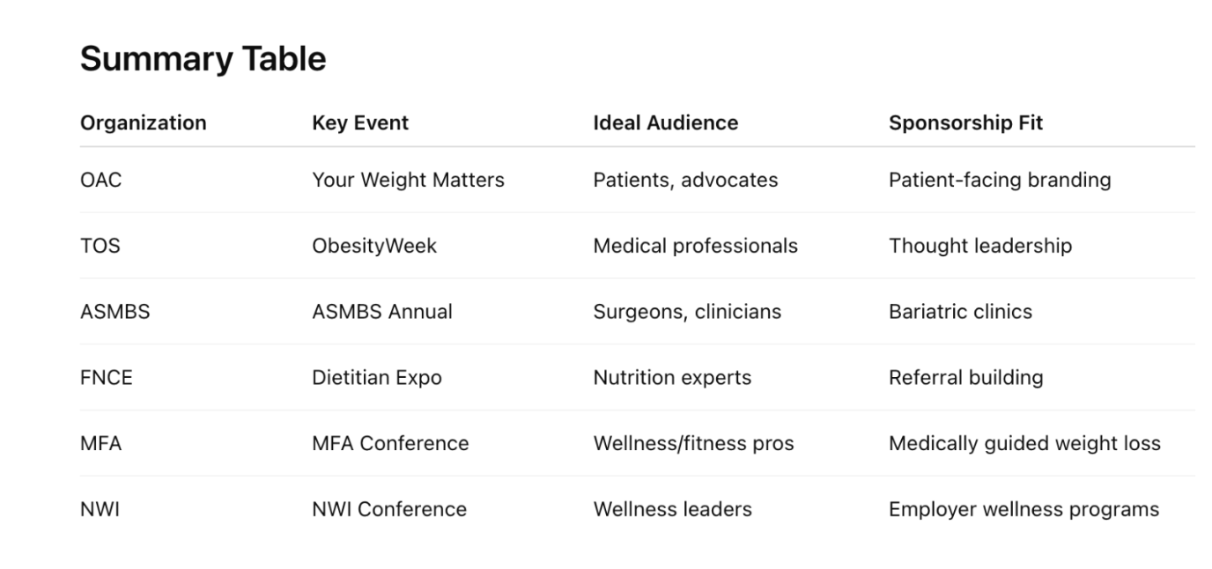Select the Organization column header
The height and width of the screenshot is (569, 1212).
click(x=143, y=123)
